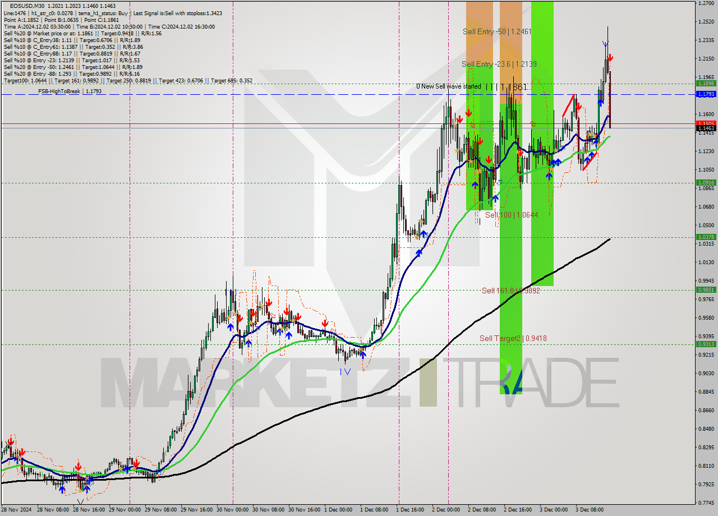Select the '0 New Sell wave started' label
This screenshot has height=516, width=718.
tap(448, 86)
